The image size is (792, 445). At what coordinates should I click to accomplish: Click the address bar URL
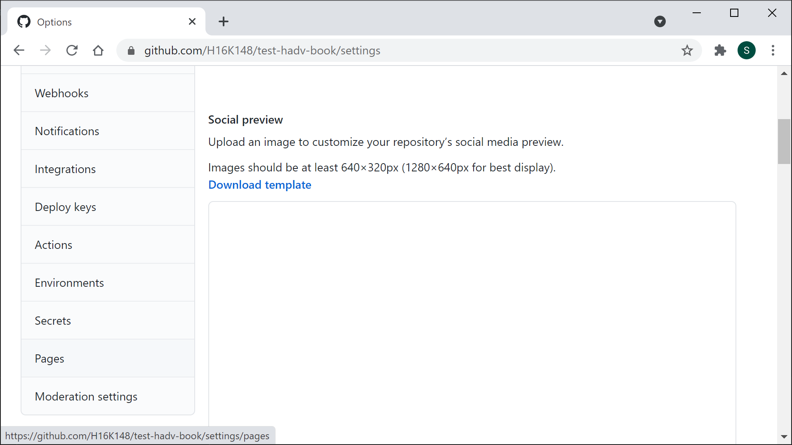click(x=262, y=50)
